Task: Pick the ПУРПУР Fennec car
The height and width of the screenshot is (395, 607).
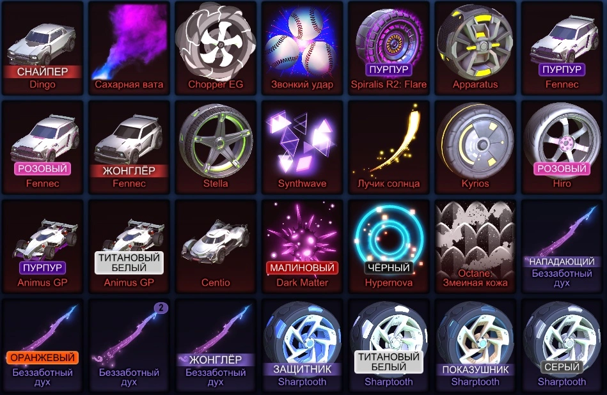Action: (562, 48)
